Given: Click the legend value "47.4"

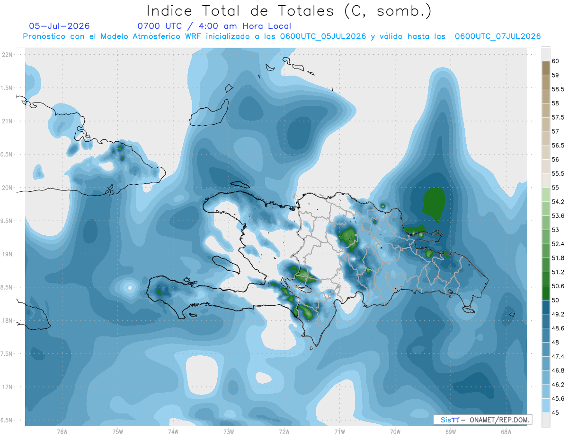Looking at the screenshot, I should [x=558, y=356].
